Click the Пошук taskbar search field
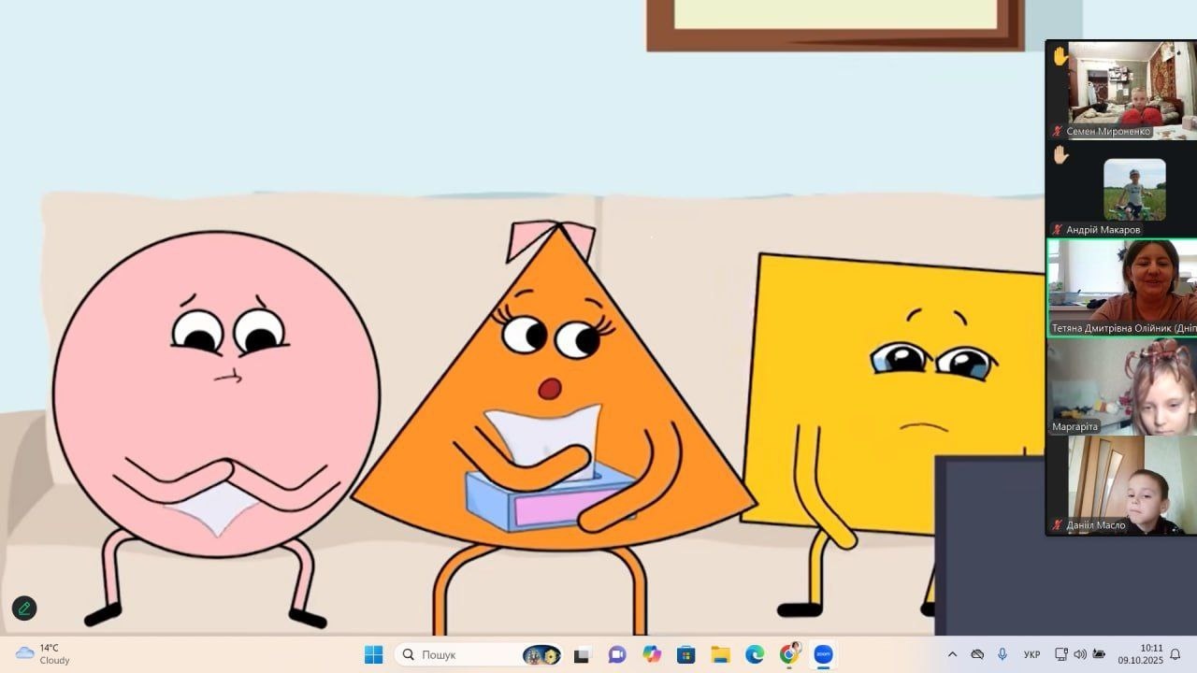 458,654
